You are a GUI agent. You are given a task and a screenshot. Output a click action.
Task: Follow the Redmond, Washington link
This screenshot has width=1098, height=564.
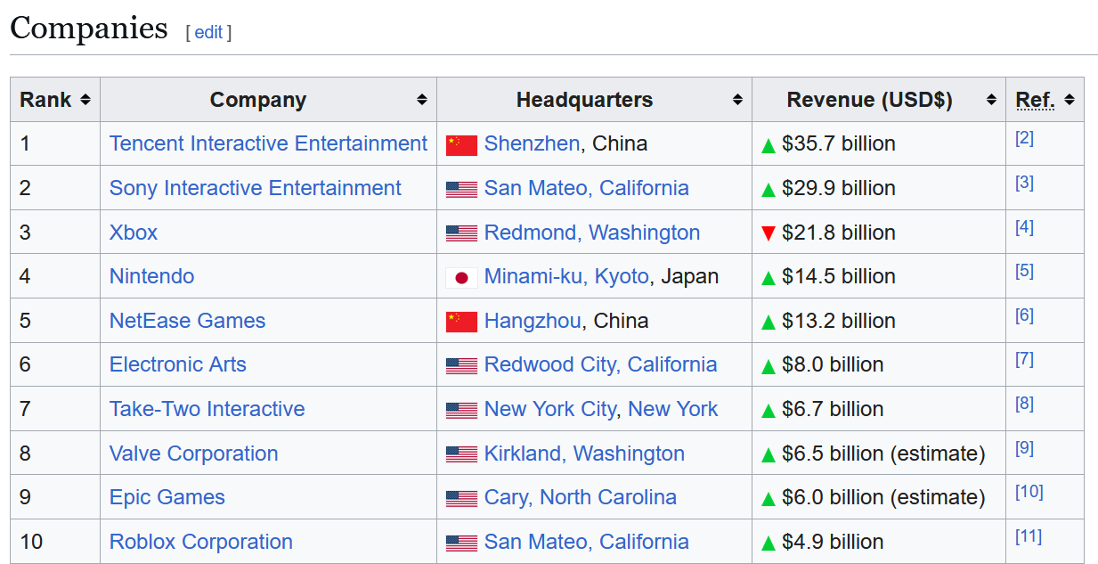(592, 233)
